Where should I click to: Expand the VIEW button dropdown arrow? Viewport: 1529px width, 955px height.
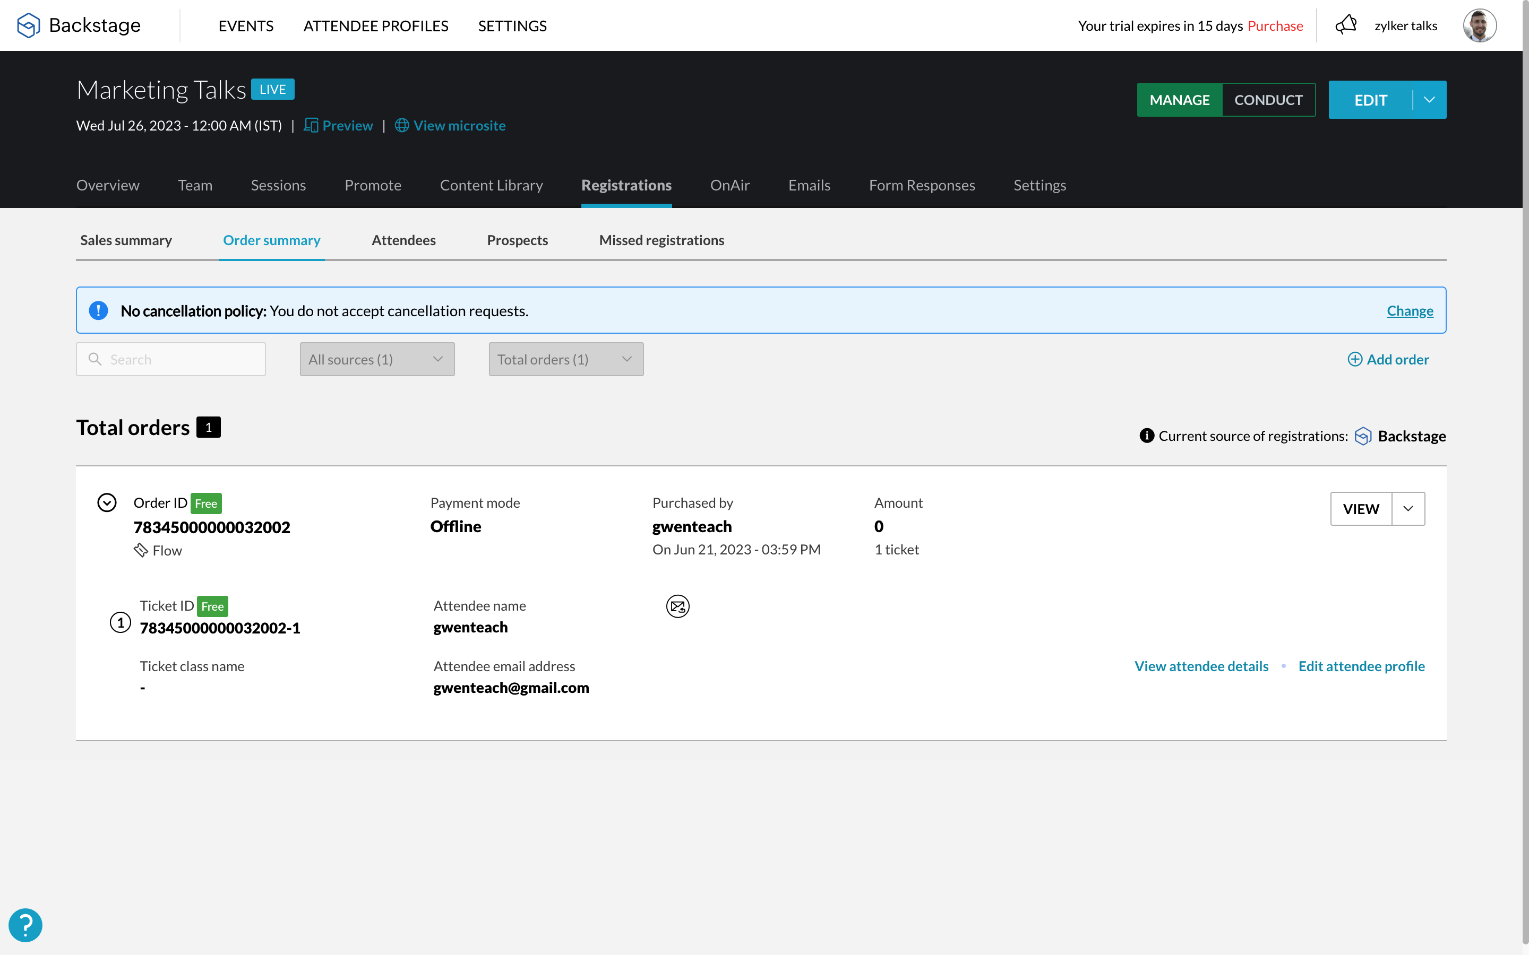click(1408, 509)
